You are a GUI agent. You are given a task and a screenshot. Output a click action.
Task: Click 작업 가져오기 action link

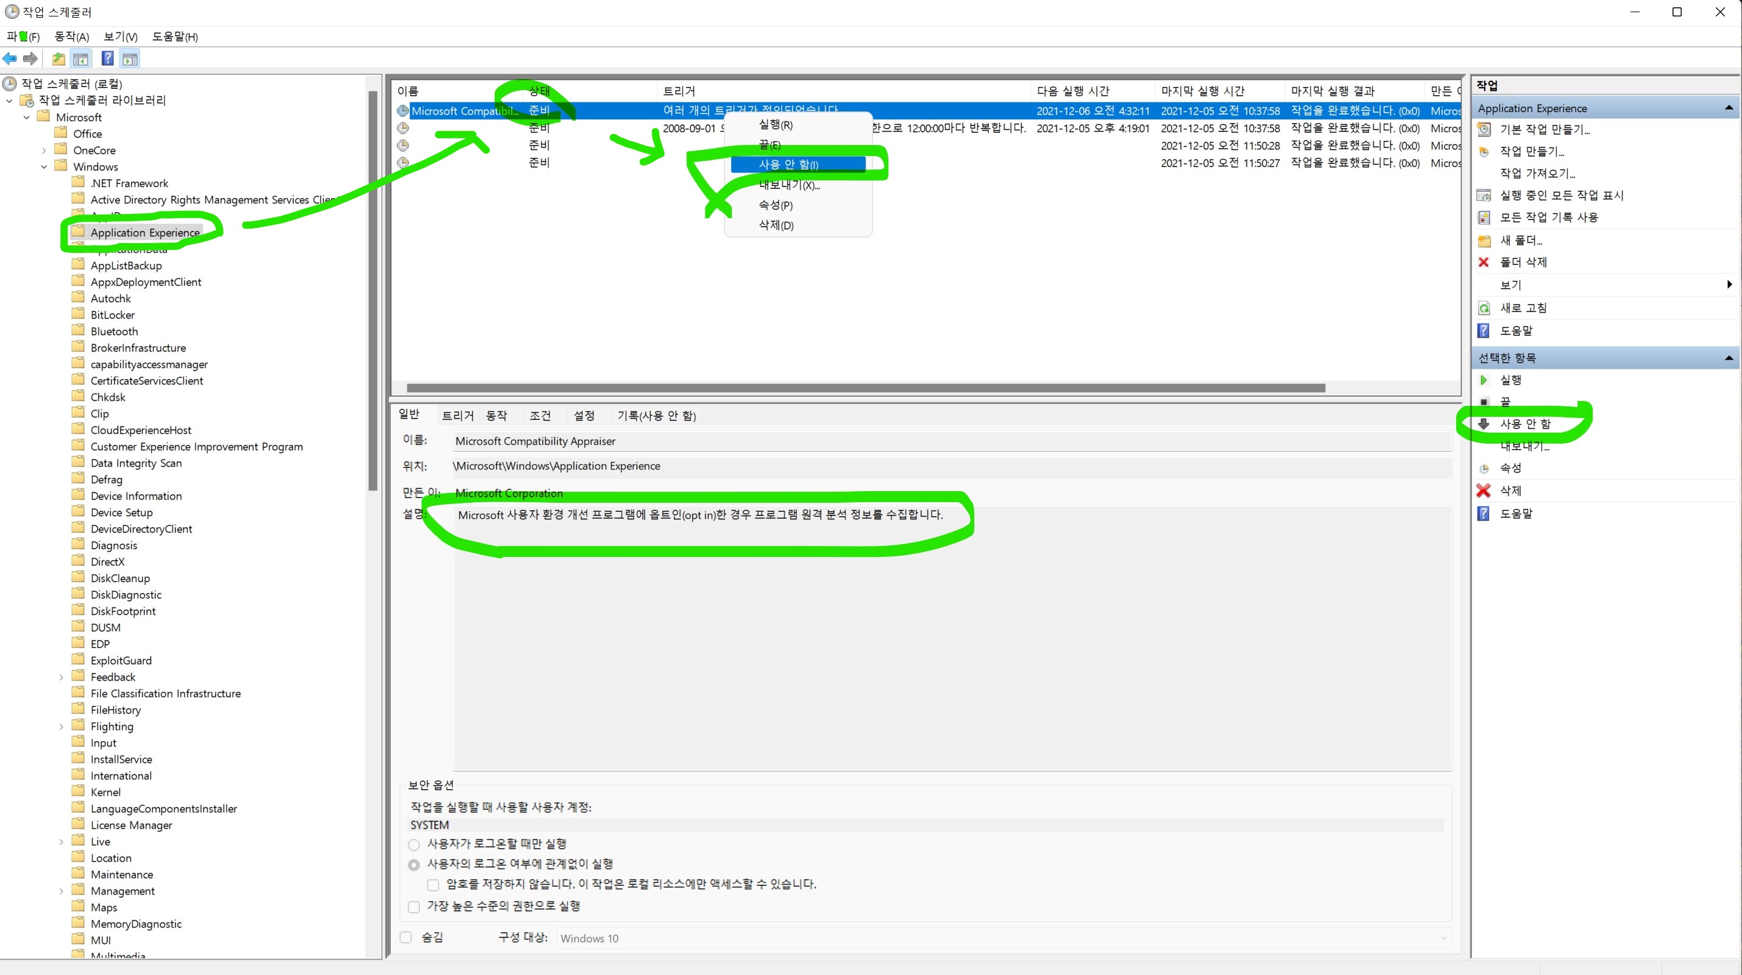coord(1537,173)
